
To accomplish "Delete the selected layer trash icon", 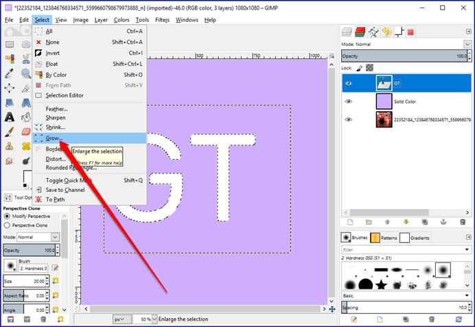I will click(x=462, y=222).
